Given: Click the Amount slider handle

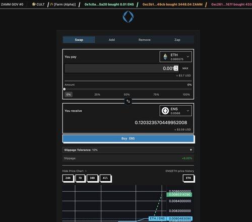Looking at the screenshot, I should (65, 89).
